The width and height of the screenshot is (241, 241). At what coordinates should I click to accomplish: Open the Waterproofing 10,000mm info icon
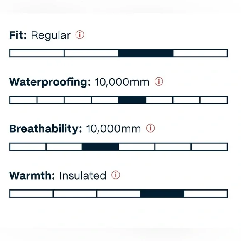(x=159, y=81)
